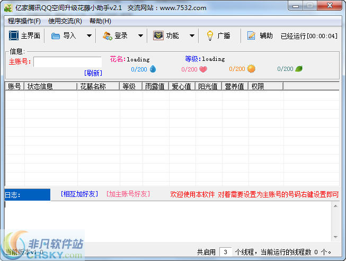The image size is (346, 261).
Task: Click the 广播 light bulb icon
Action: (x=210, y=35)
